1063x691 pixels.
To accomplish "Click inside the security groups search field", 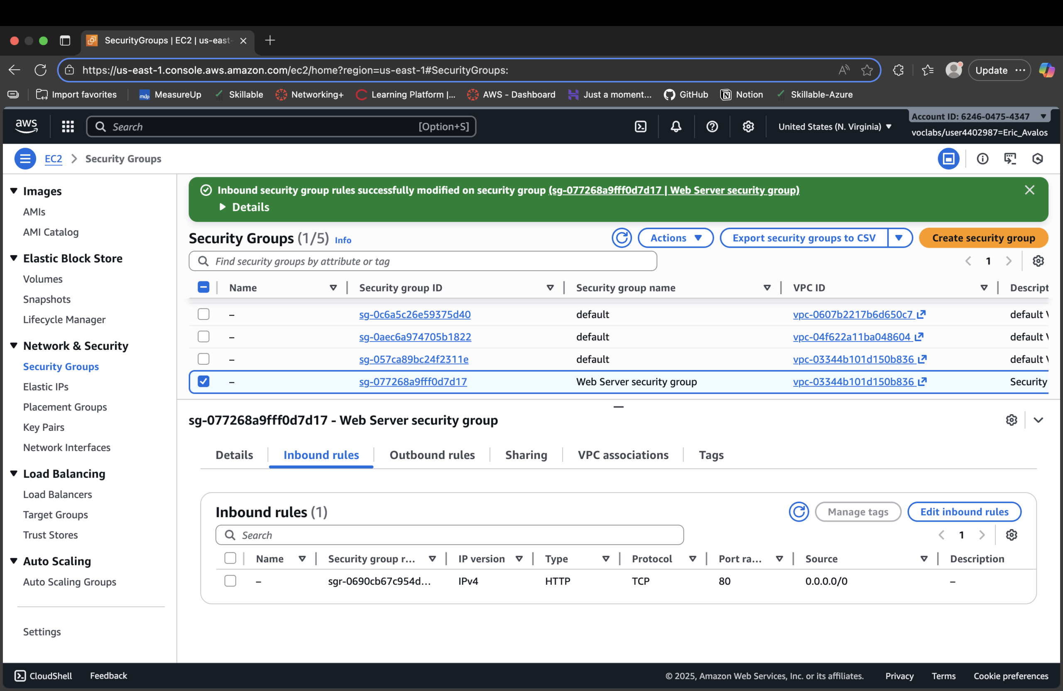I will (423, 261).
